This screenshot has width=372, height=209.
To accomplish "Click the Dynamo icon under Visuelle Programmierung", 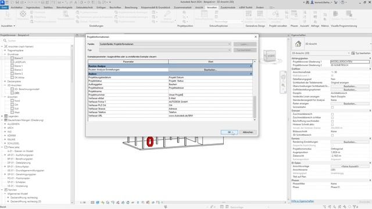I will click(335, 14).
